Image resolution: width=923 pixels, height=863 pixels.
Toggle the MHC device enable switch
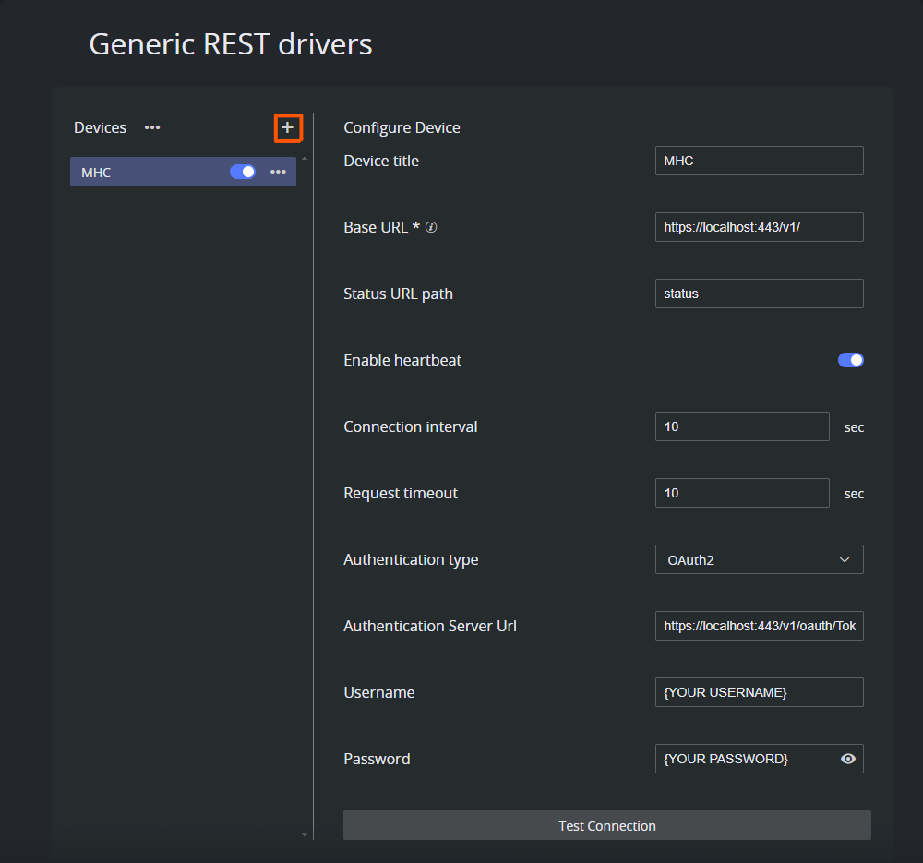(243, 172)
